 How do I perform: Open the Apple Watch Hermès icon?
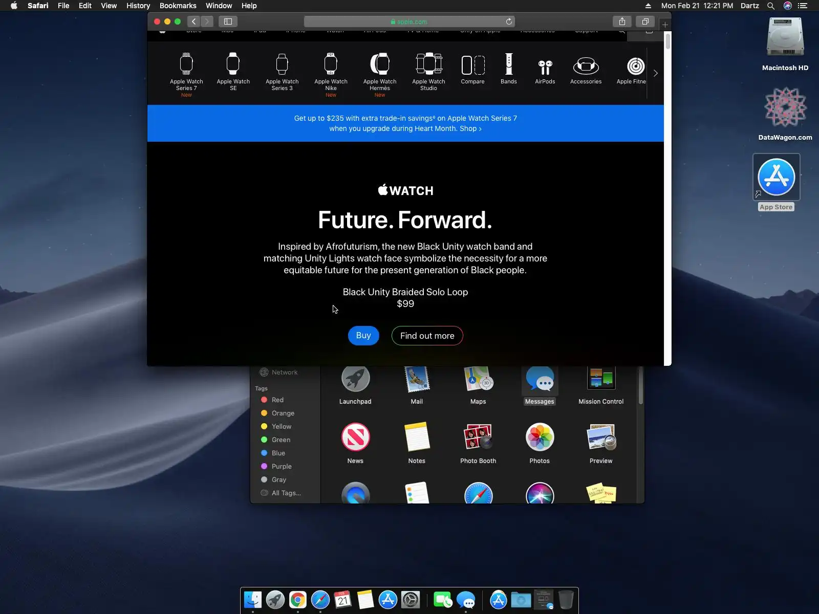(x=380, y=64)
